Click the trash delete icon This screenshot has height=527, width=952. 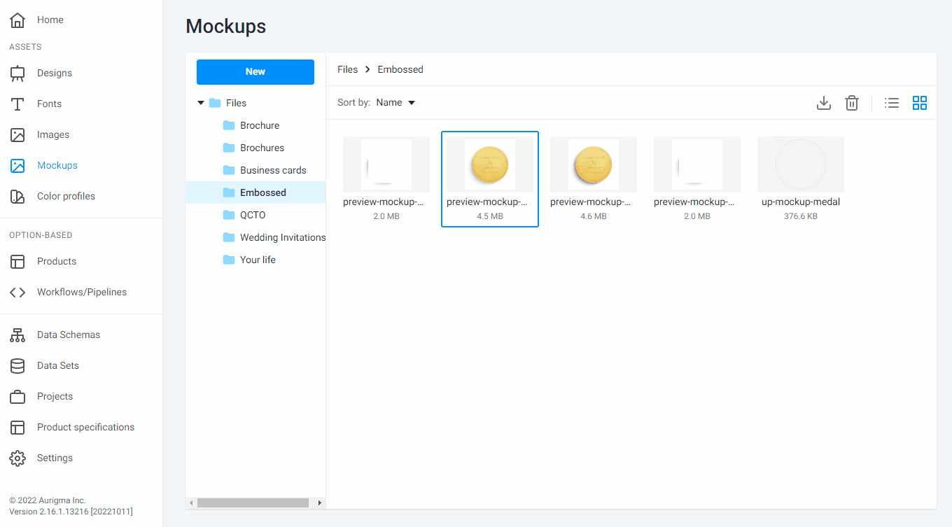pyautogui.click(x=852, y=103)
